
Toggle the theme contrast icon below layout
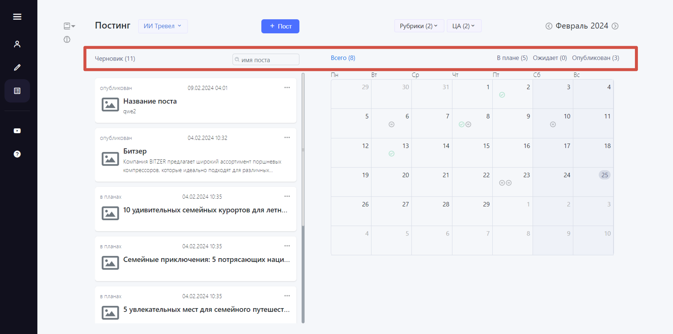pos(67,40)
